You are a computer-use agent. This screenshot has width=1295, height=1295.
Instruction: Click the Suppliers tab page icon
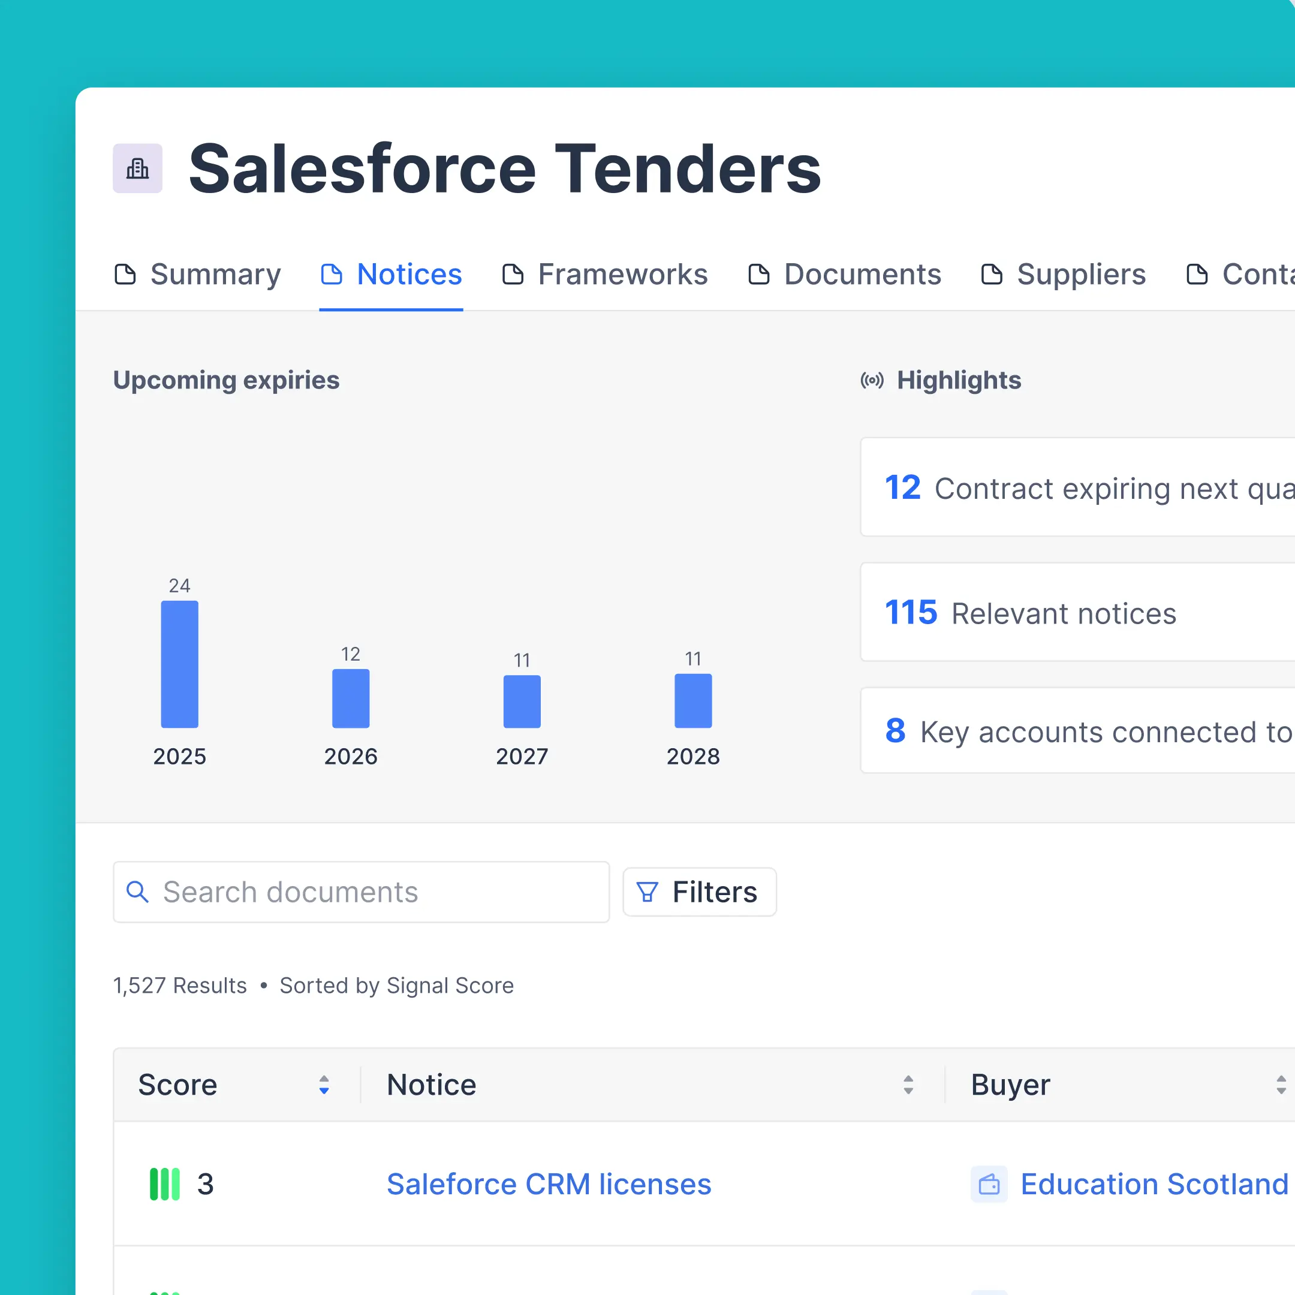coord(992,274)
